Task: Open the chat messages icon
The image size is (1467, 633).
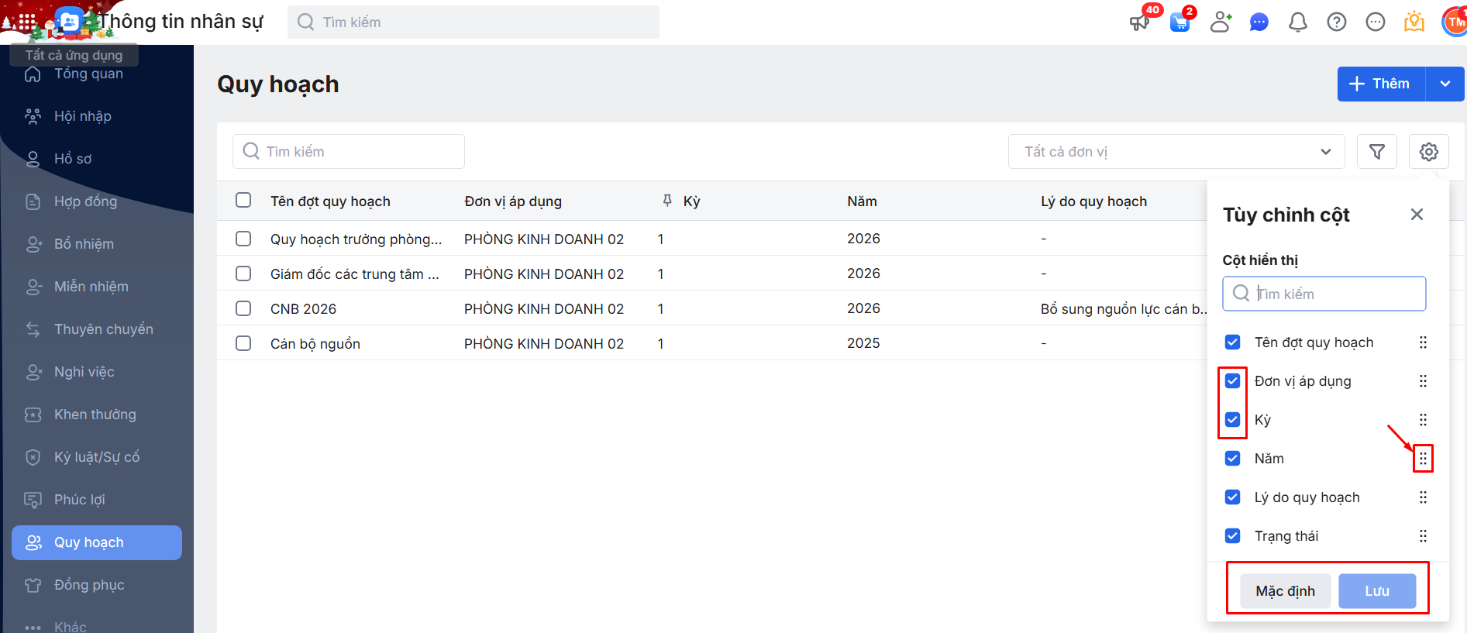Action: tap(1259, 22)
